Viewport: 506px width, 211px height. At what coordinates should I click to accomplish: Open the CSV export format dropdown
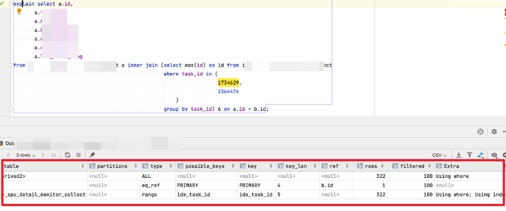[x=439, y=155]
